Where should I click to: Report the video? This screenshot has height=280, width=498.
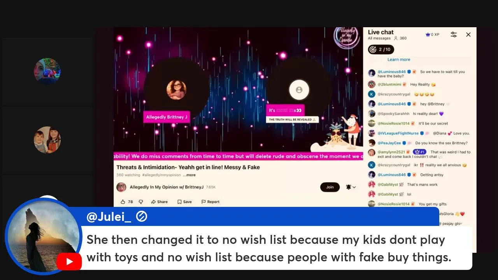(x=210, y=202)
